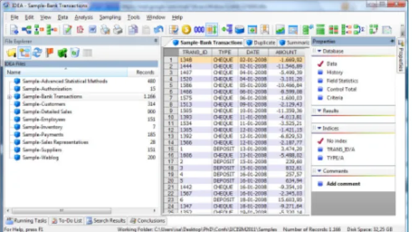This screenshot has height=232, width=412.
Task: Open the Data menu
Action: (62, 17)
